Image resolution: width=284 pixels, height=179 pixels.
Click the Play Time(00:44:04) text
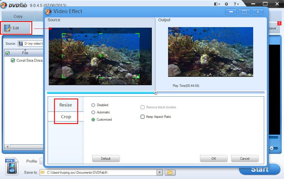[x=186, y=86]
